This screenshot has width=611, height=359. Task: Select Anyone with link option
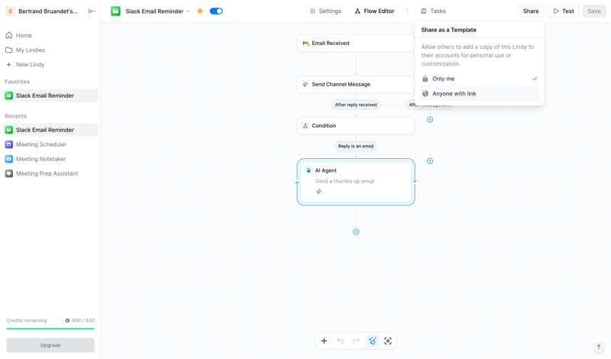(x=480, y=93)
